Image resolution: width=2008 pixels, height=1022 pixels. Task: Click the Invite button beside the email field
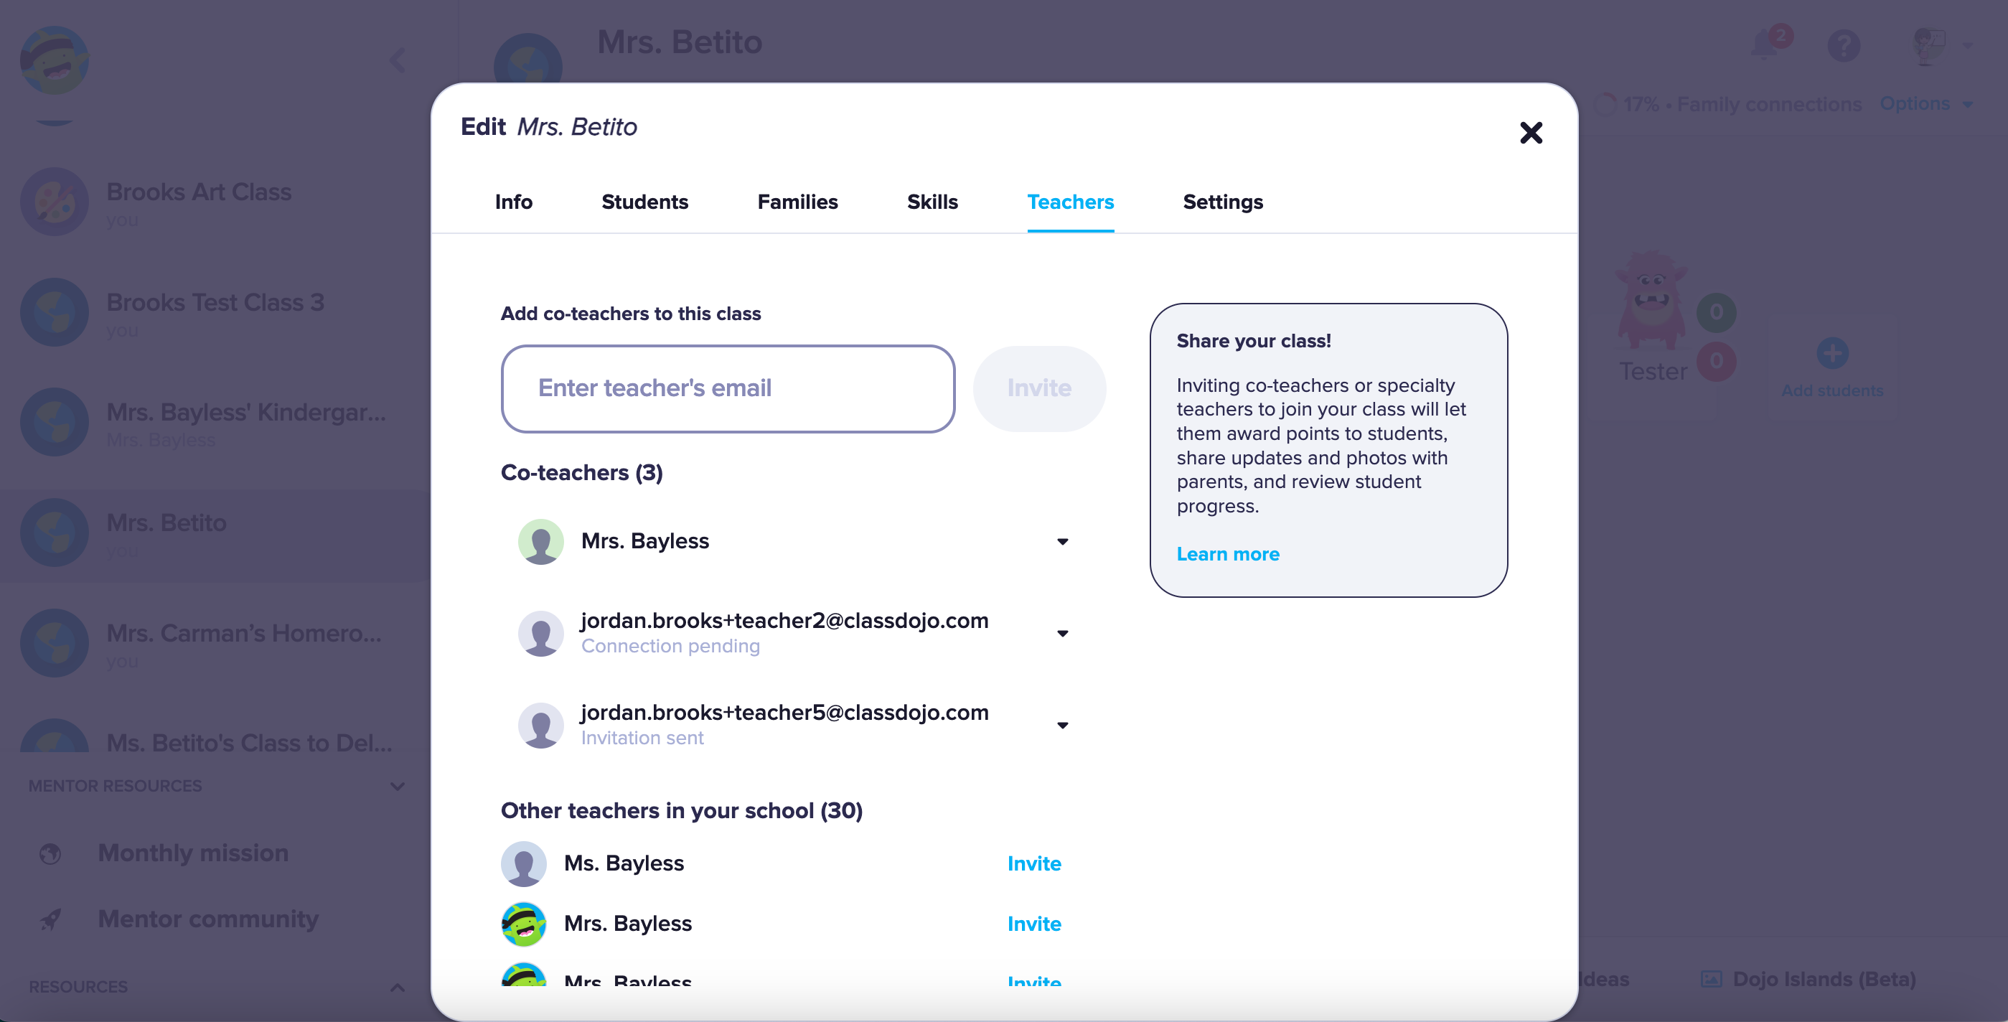tap(1039, 388)
